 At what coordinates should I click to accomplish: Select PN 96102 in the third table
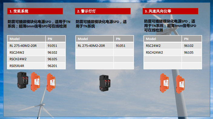point(192,46)
